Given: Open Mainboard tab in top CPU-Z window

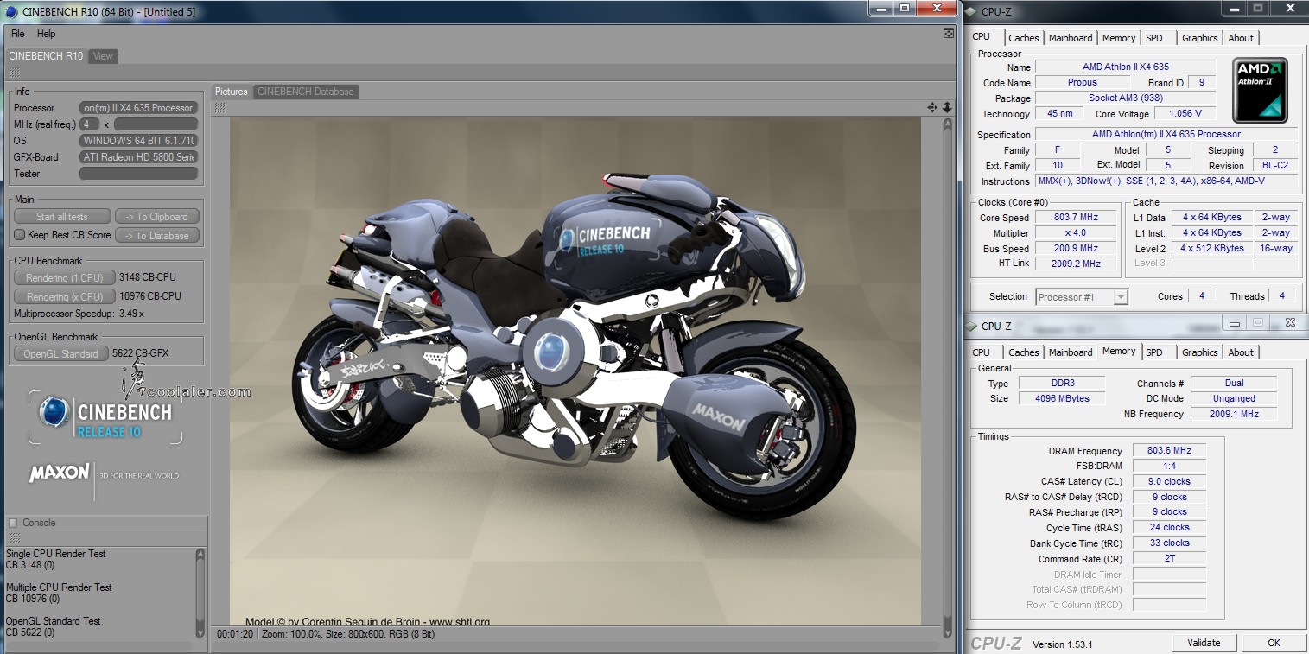Looking at the screenshot, I should tap(1071, 38).
